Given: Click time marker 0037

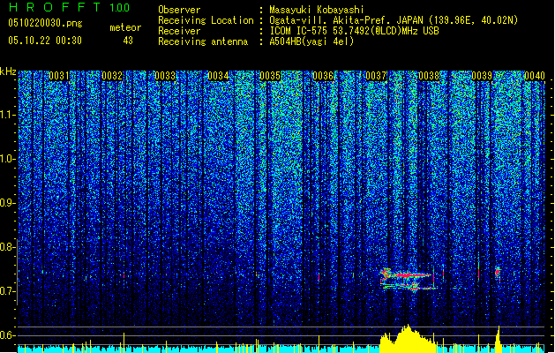Looking at the screenshot, I should click(376, 76).
